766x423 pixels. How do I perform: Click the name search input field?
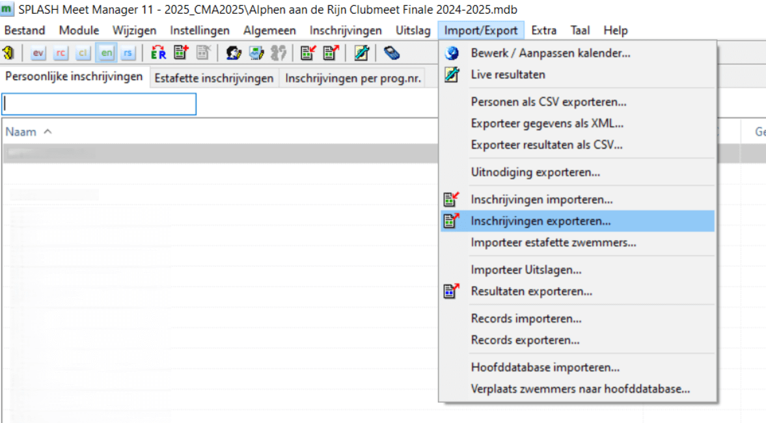(98, 104)
